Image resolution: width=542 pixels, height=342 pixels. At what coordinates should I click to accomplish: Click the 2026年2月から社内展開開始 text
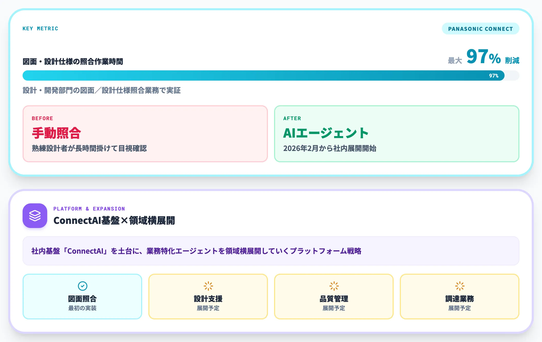click(330, 148)
